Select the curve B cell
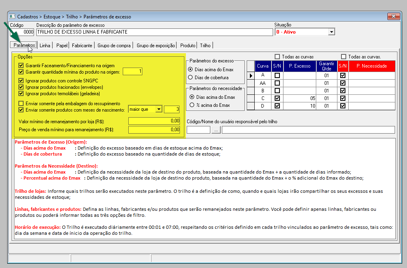 click(263, 91)
